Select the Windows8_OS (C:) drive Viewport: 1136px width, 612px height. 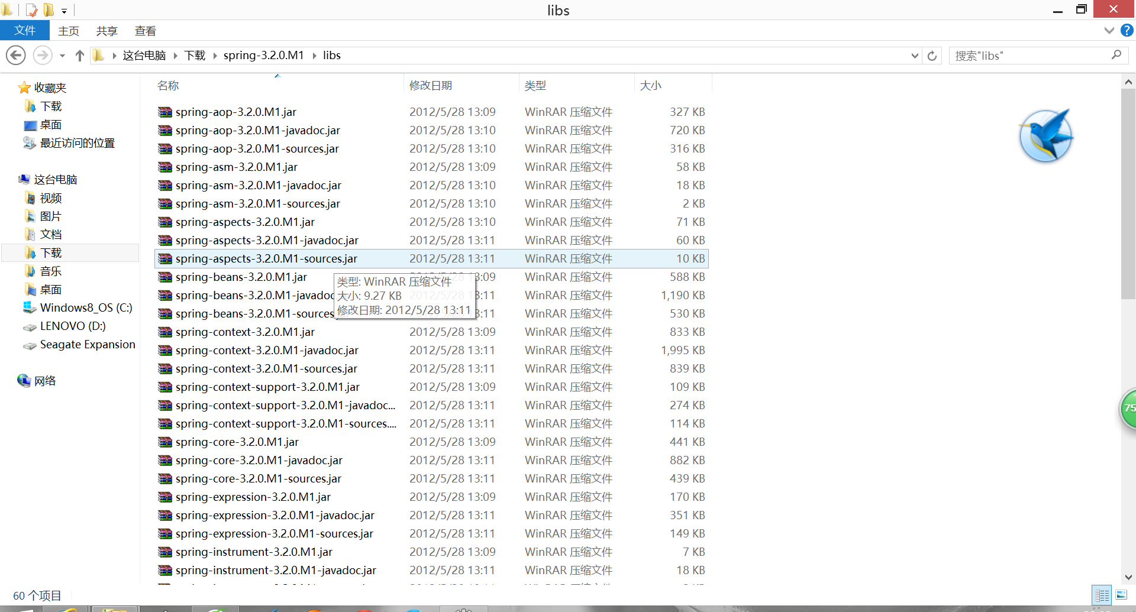point(86,308)
